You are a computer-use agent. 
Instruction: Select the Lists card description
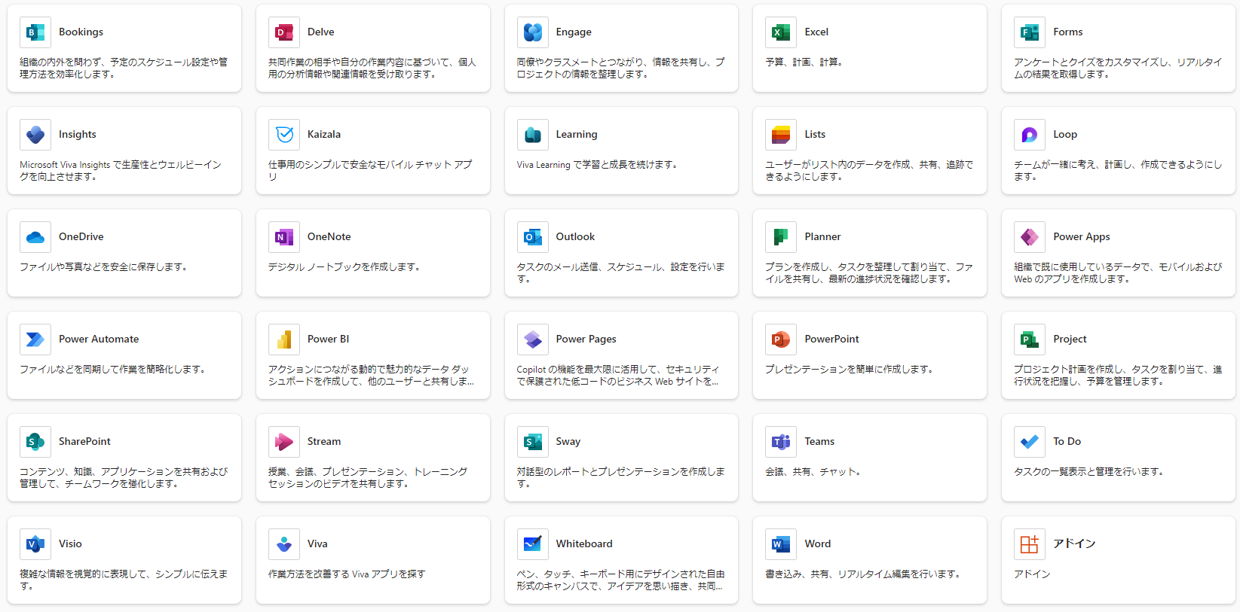pos(869,170)
